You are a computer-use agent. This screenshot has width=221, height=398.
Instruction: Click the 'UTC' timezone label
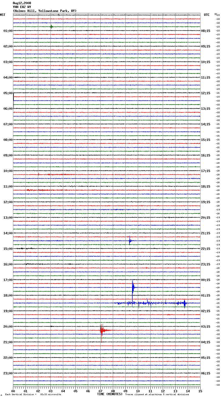coord(207,15)
